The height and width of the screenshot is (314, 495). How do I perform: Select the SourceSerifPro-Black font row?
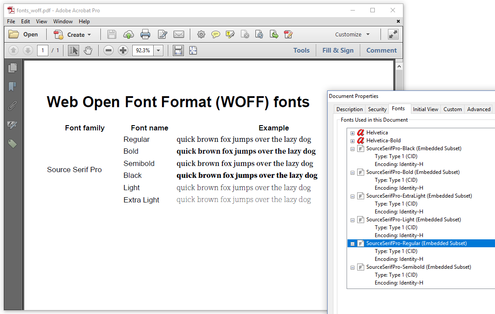[414, 148]
